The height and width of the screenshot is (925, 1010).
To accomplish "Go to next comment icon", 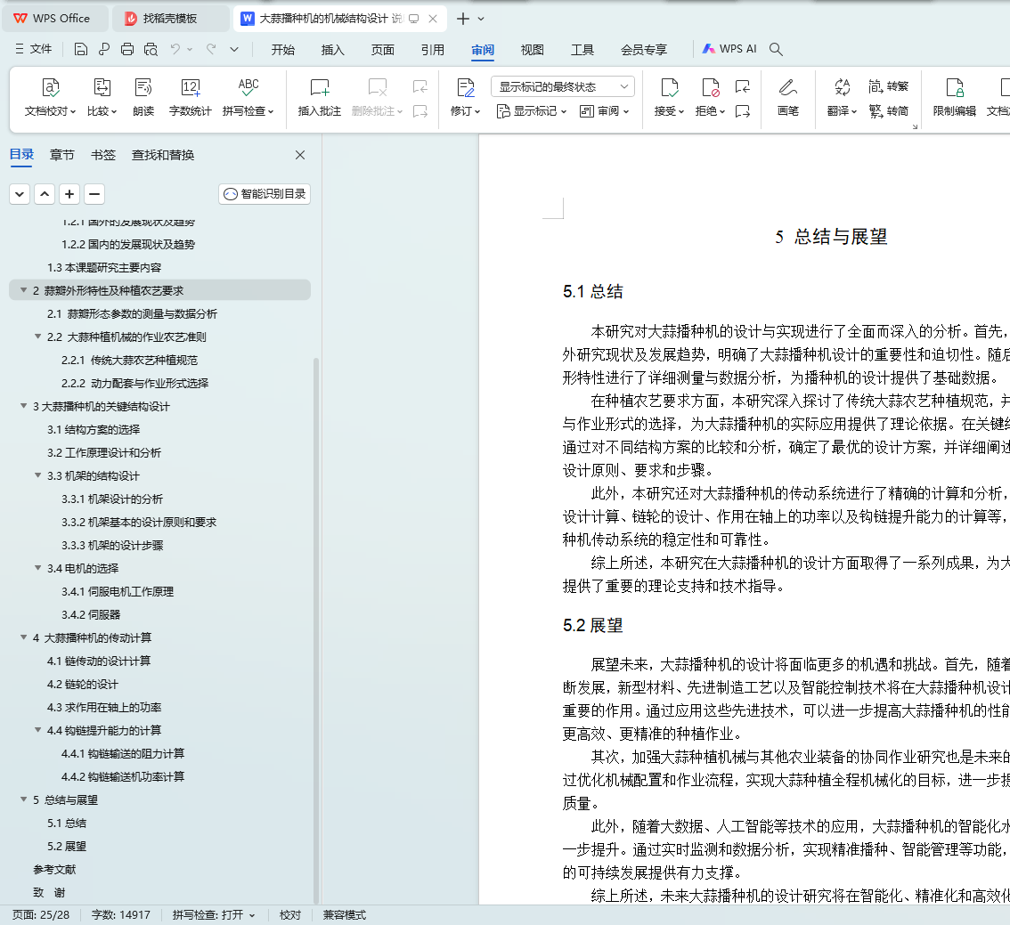I will point(420,112).
